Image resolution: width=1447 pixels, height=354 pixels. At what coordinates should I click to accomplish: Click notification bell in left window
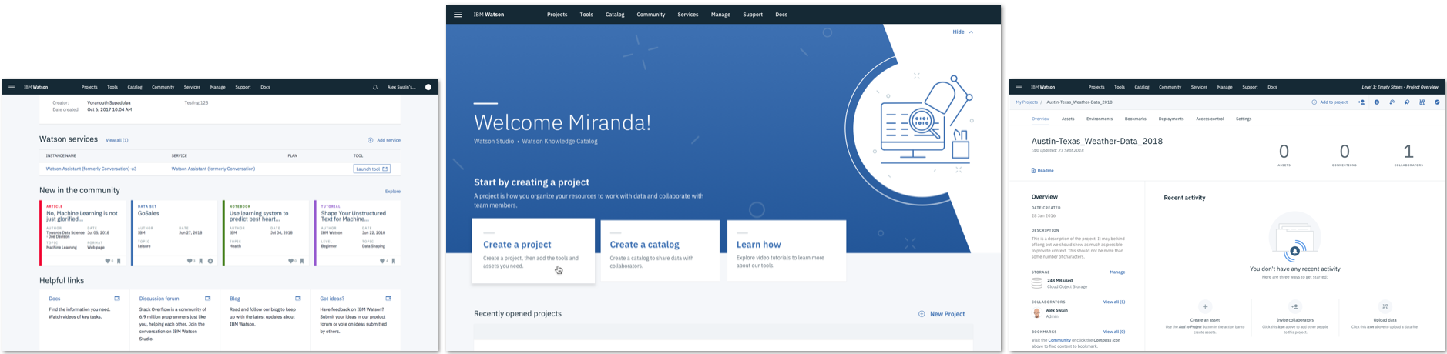point(375,87)
